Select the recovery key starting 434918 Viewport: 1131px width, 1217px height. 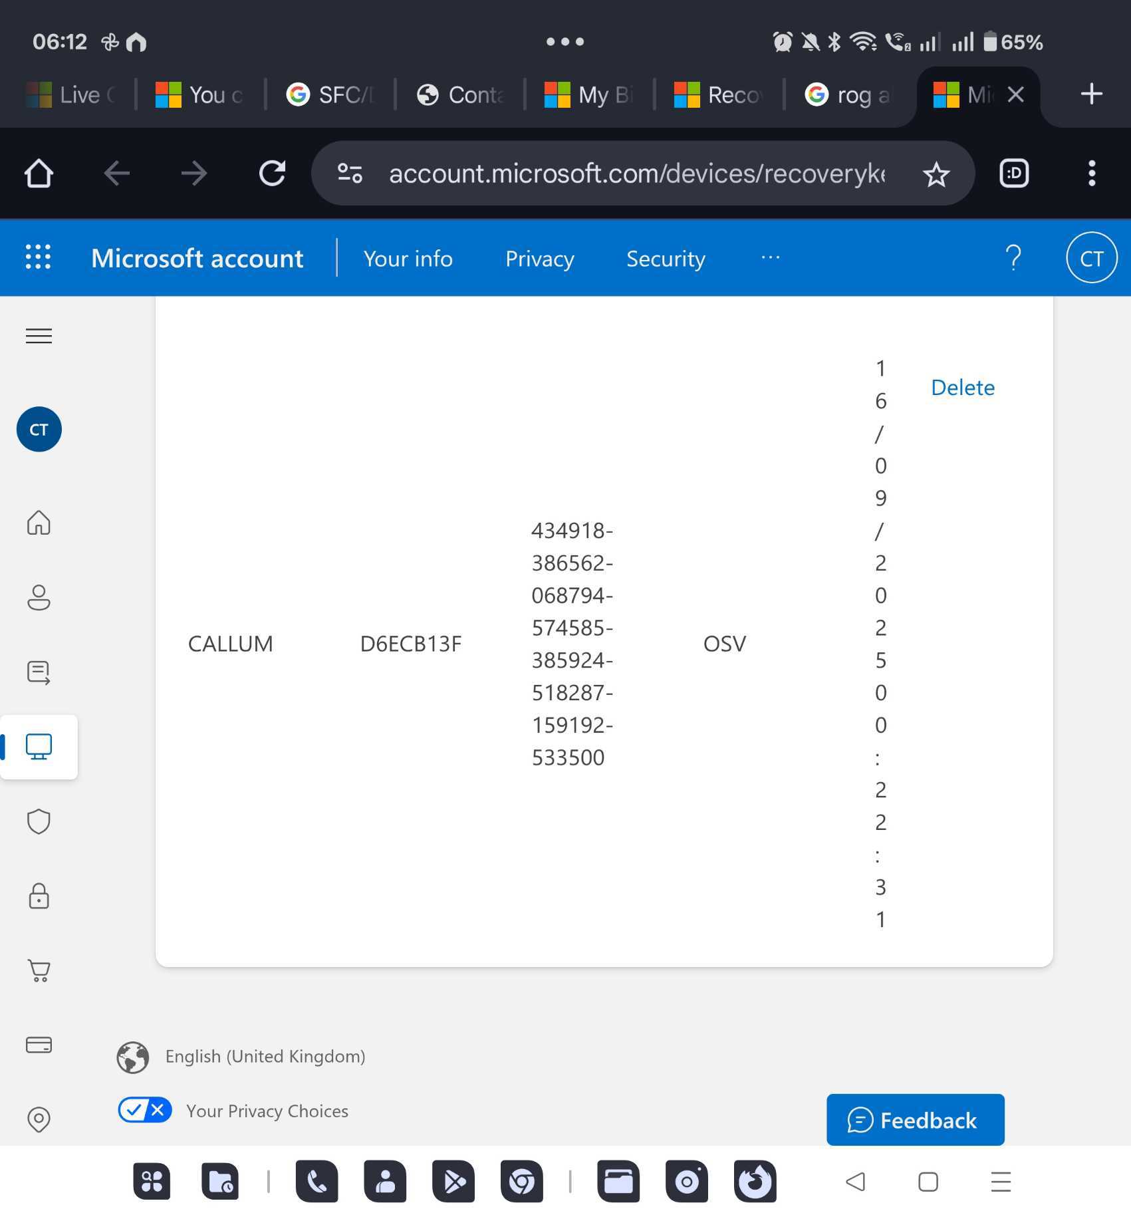pos(572,644)
